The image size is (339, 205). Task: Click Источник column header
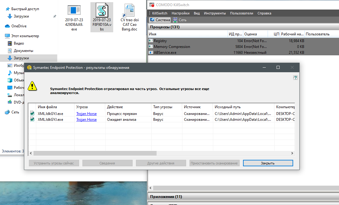(197, 107)
